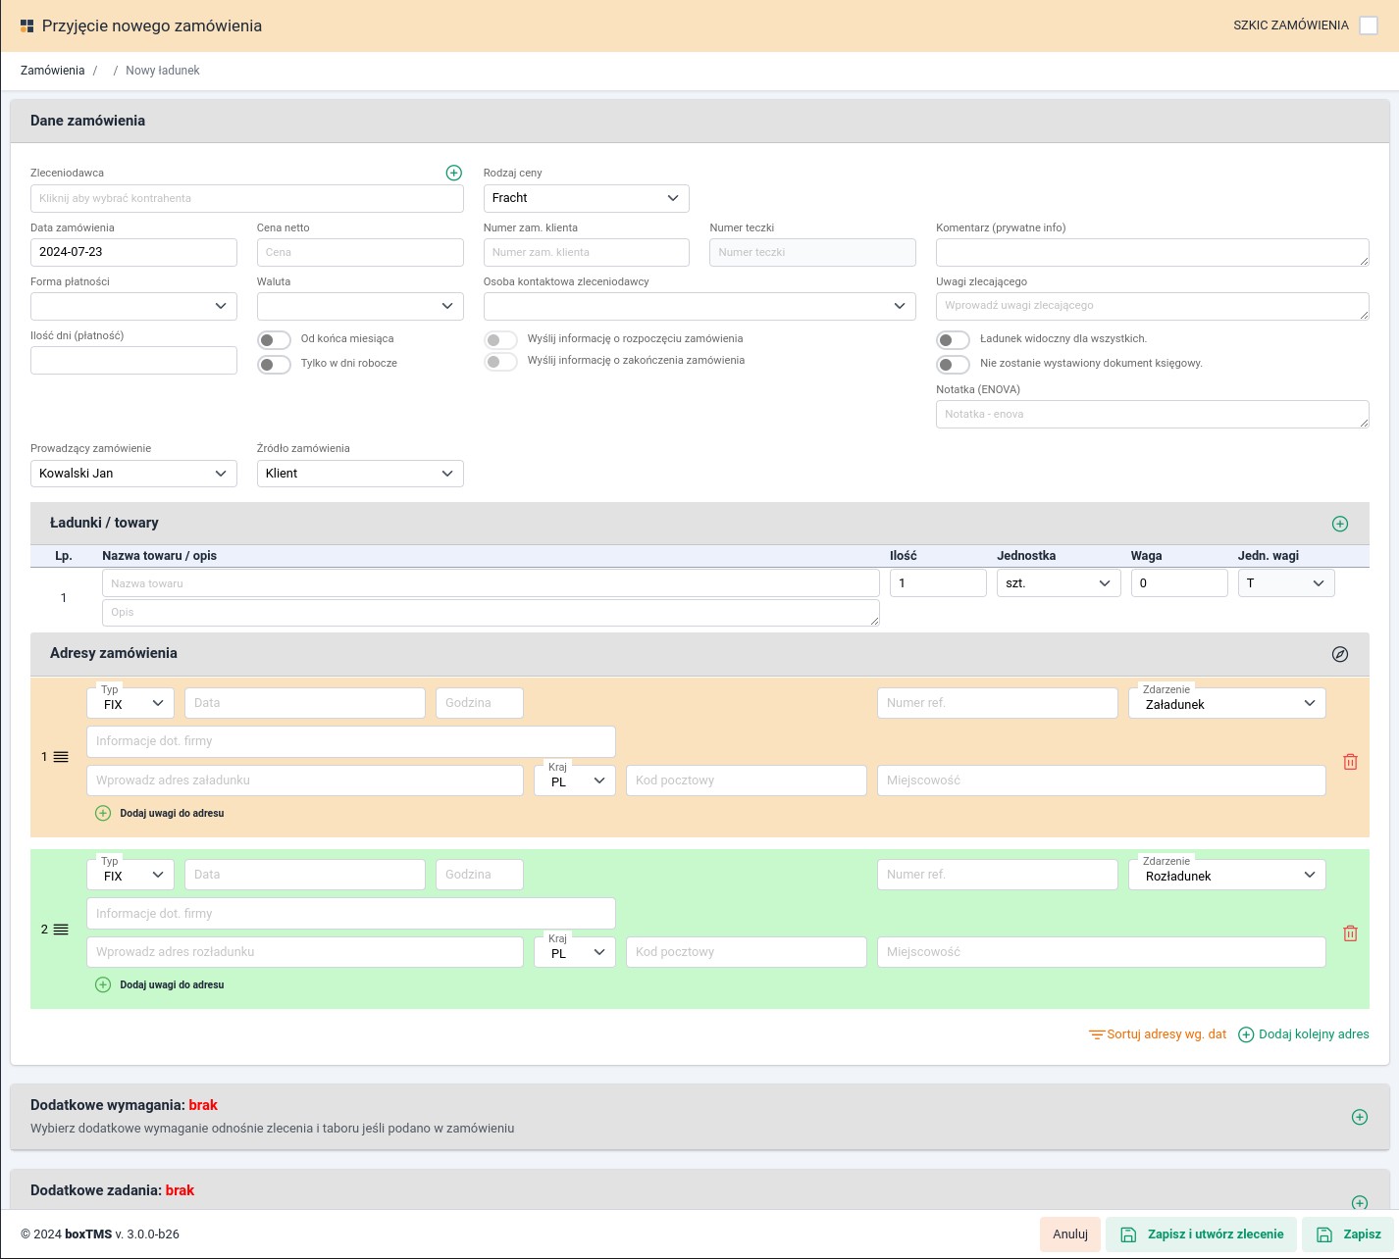The image size is (1399, 1259).
Task: Expand the Waluta dropdown
Action: (360, 306)
